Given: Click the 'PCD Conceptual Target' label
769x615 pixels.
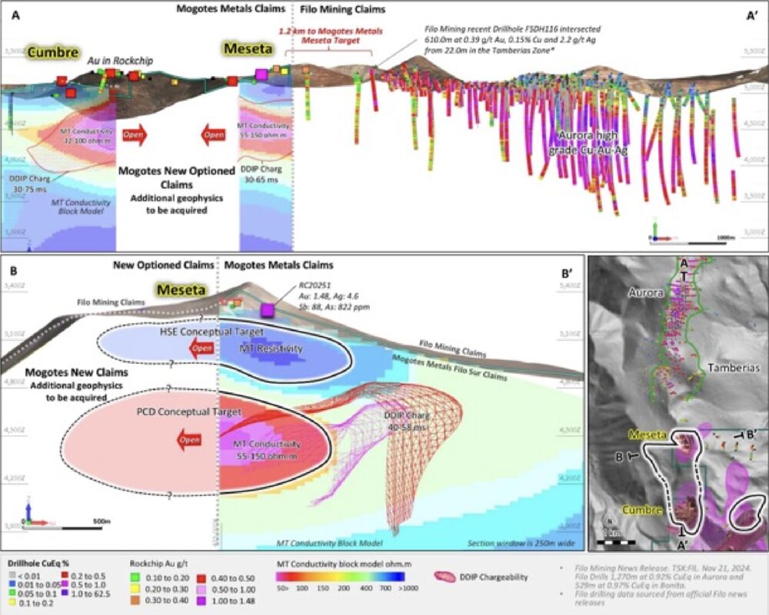Looking at the screenshot, I should pyautogui.click(x=189, y=412).
